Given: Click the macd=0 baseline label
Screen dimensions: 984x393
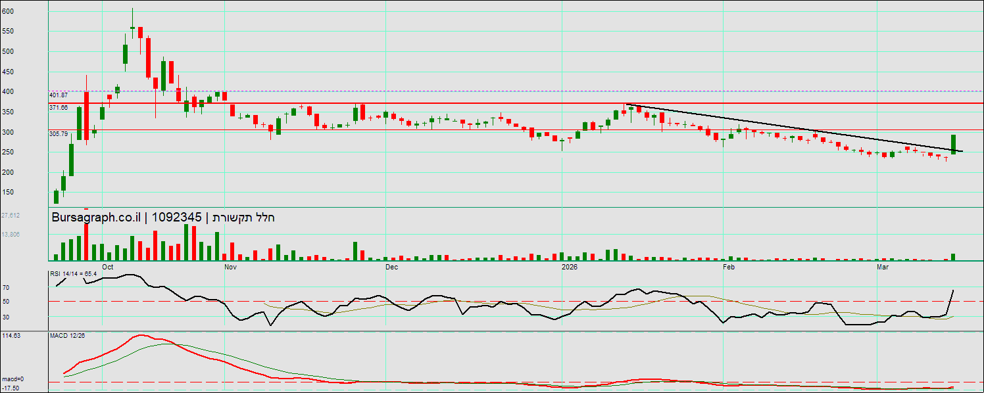Looking at the screenshot, I should (x=12, y=379).
